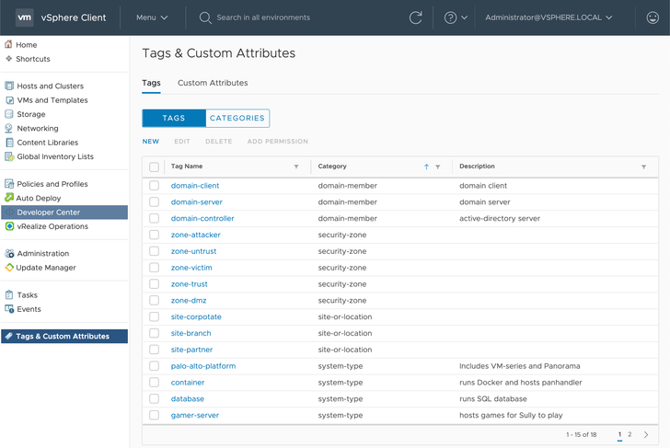Click the Storage icon in sidebar
Screen dimensions: 670x448
tap(9, 114)
